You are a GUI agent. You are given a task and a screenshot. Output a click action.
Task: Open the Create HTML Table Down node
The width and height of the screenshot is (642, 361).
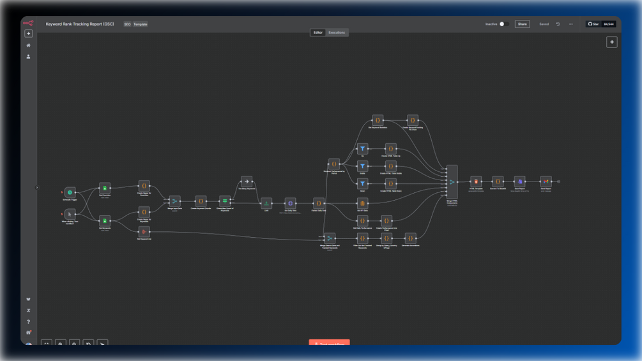pyautogui.click(x=390, y=184)
